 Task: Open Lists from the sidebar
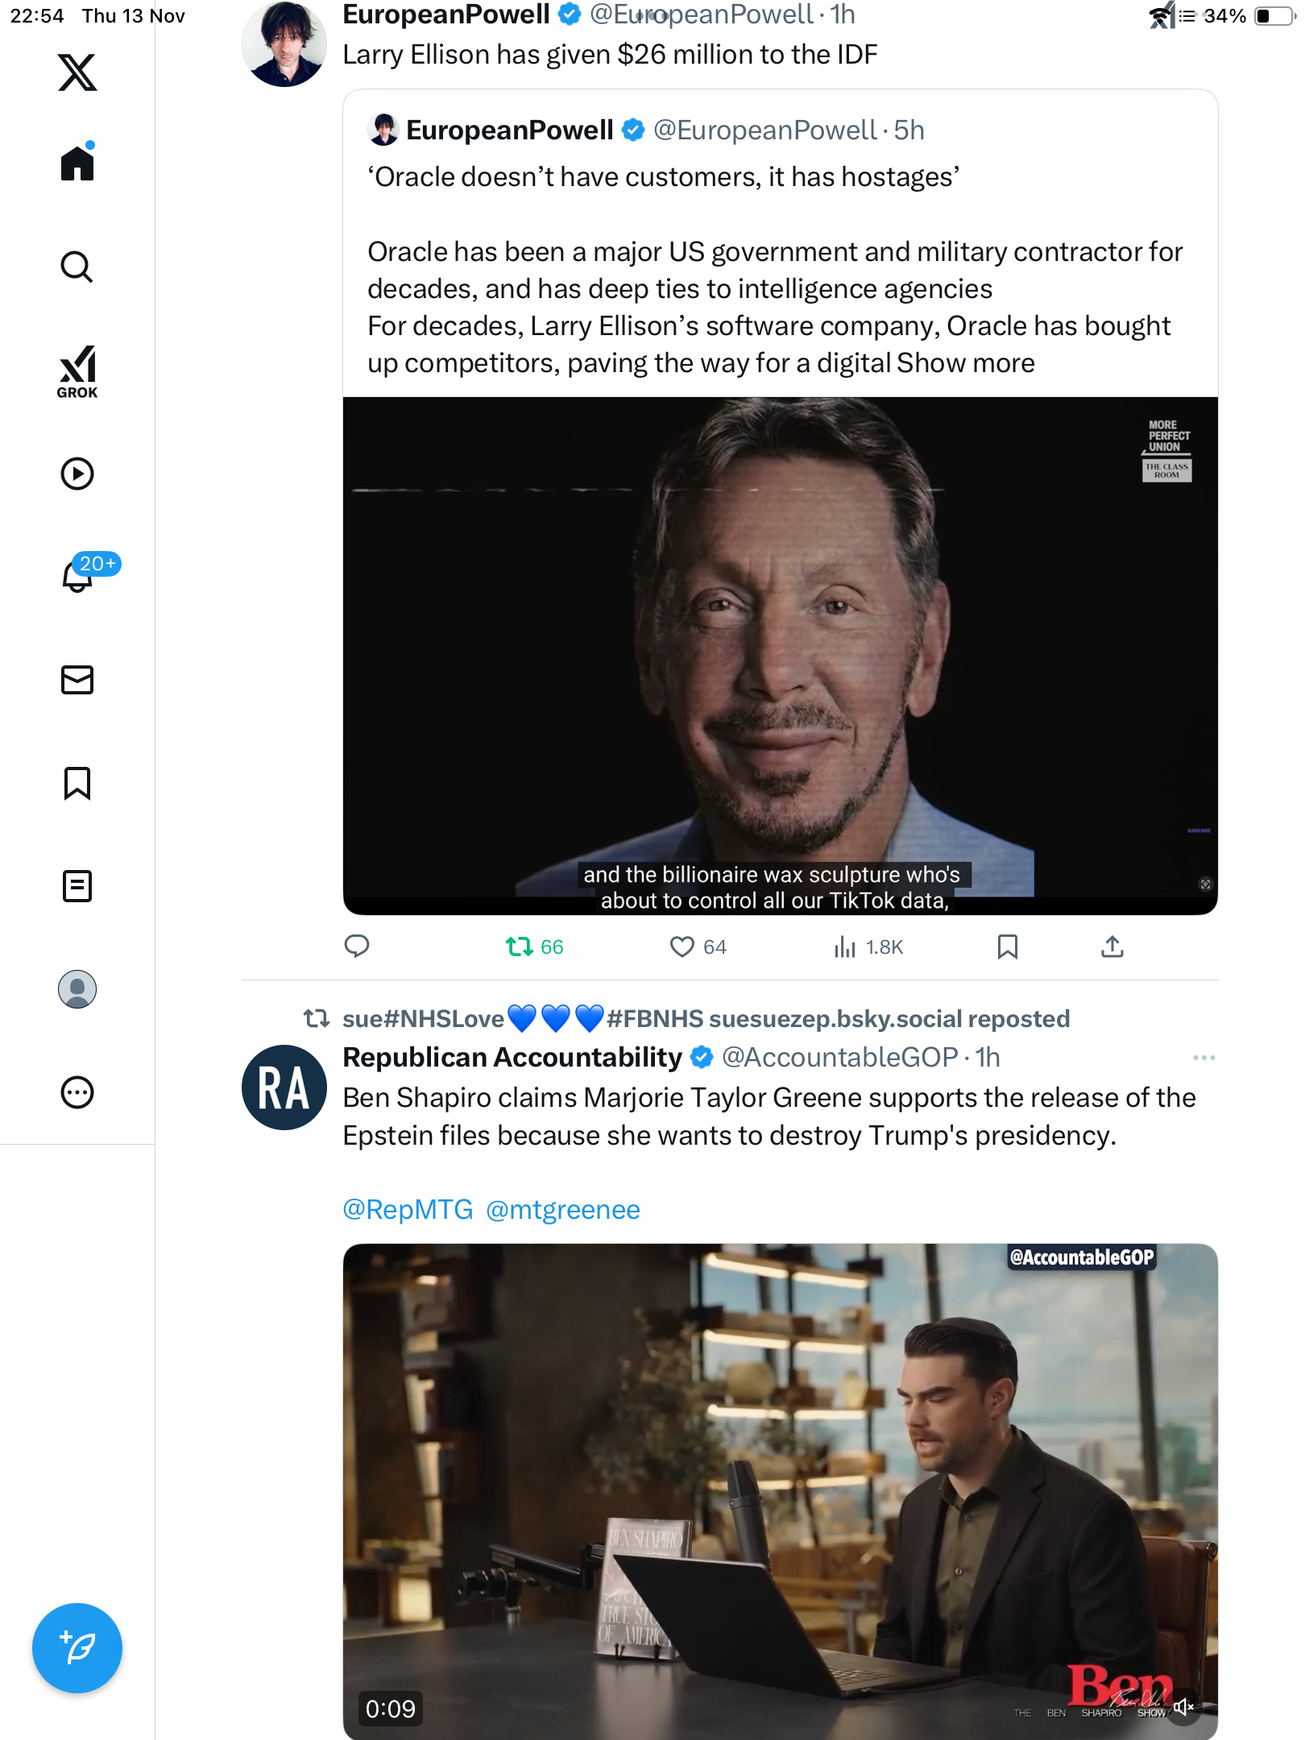(77, 886)
